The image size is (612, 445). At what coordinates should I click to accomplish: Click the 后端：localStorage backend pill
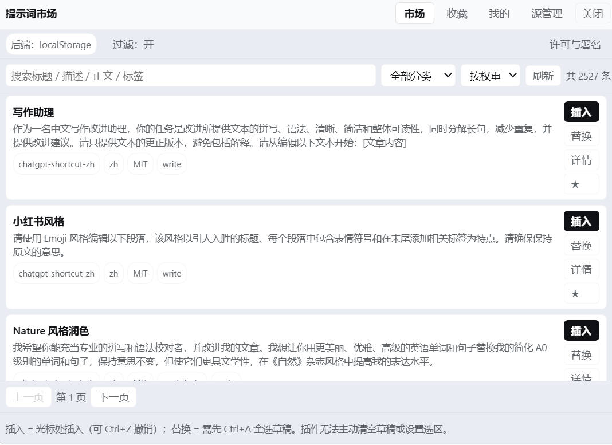[x=51, y=45]
